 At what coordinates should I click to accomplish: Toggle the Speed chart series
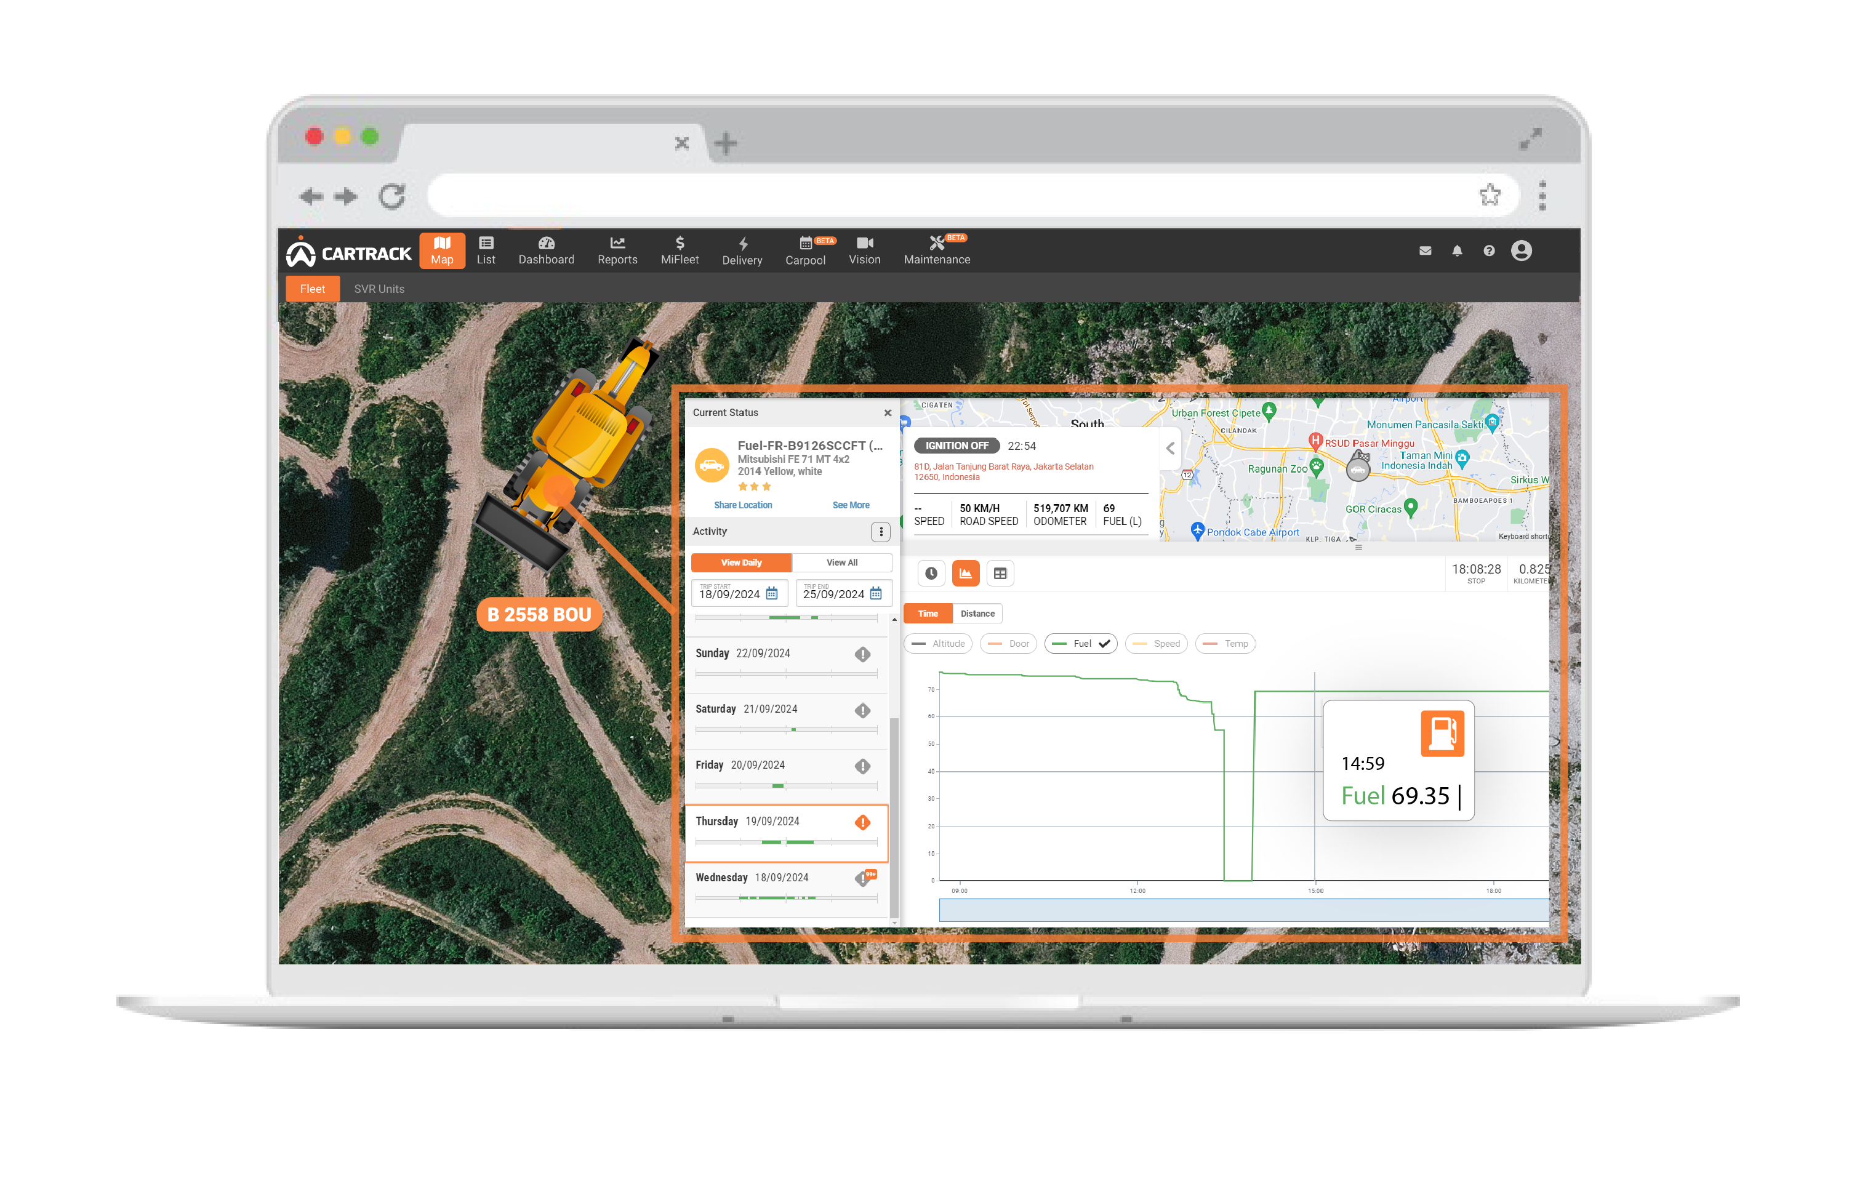1155,643
